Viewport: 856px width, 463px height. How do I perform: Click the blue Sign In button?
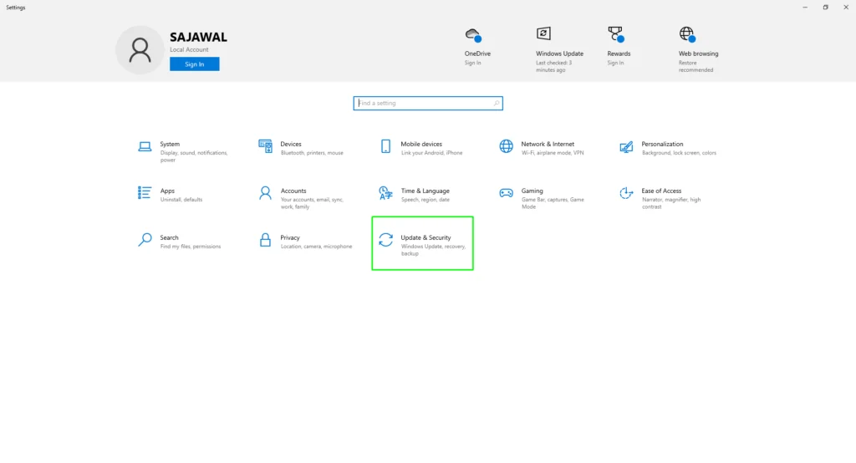194,64
